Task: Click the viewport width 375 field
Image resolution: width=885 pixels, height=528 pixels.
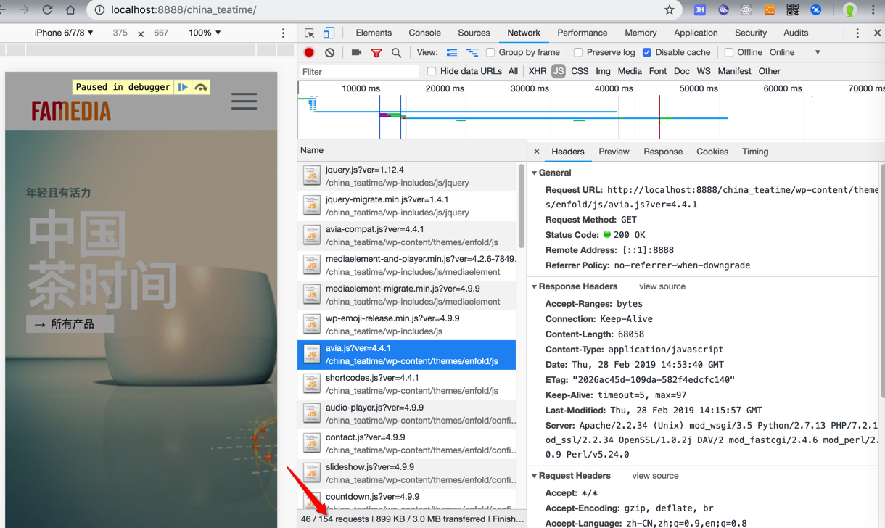Action: click(x=120, y=33)
